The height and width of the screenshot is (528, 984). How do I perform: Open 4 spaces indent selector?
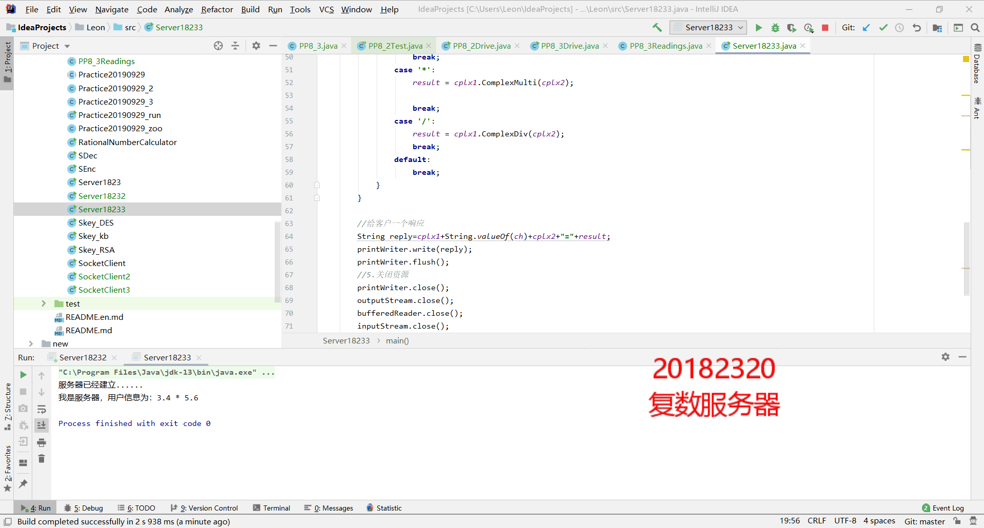click(879, 521)
